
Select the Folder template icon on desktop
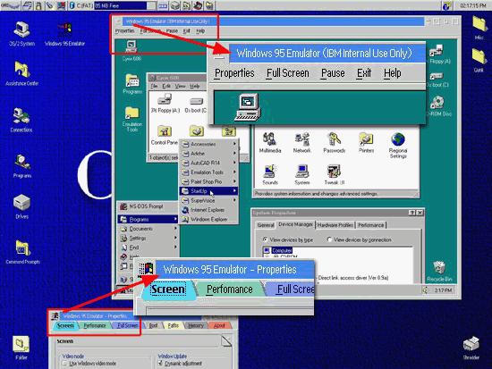tap(21, 348)
